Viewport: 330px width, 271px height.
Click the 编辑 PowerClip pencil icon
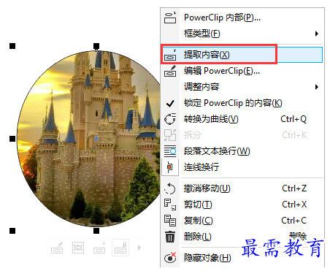170,71
